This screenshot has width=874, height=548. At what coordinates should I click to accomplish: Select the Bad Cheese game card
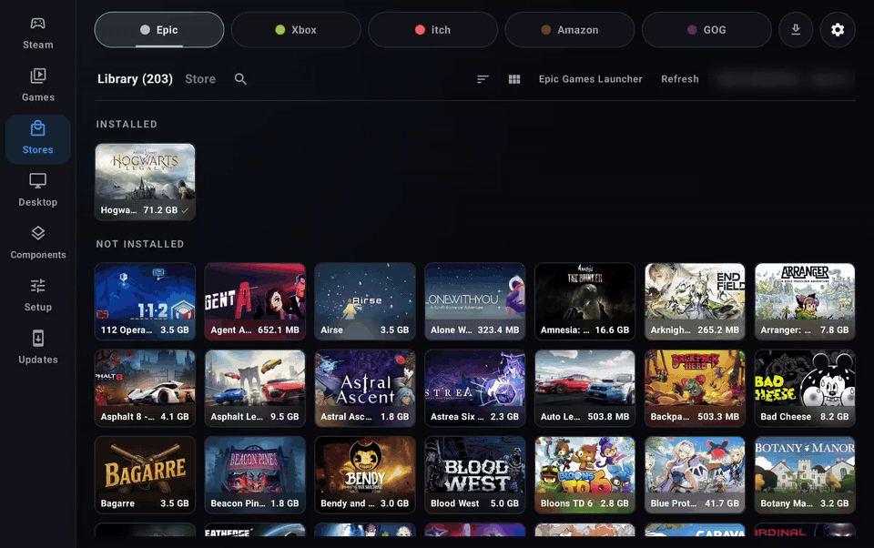(805, 388)
